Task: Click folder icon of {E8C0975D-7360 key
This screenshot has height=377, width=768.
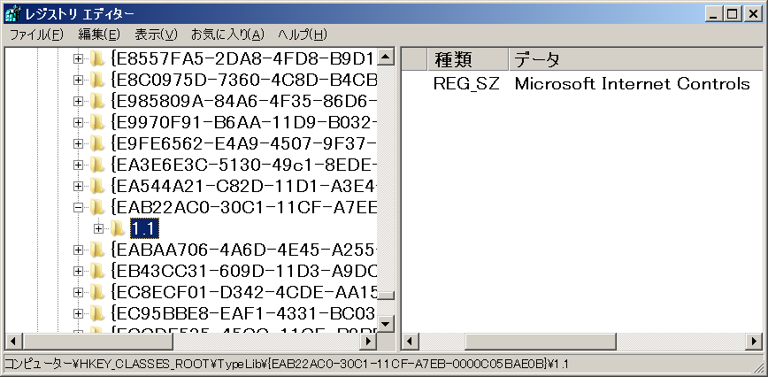Action: pos(97,81)
